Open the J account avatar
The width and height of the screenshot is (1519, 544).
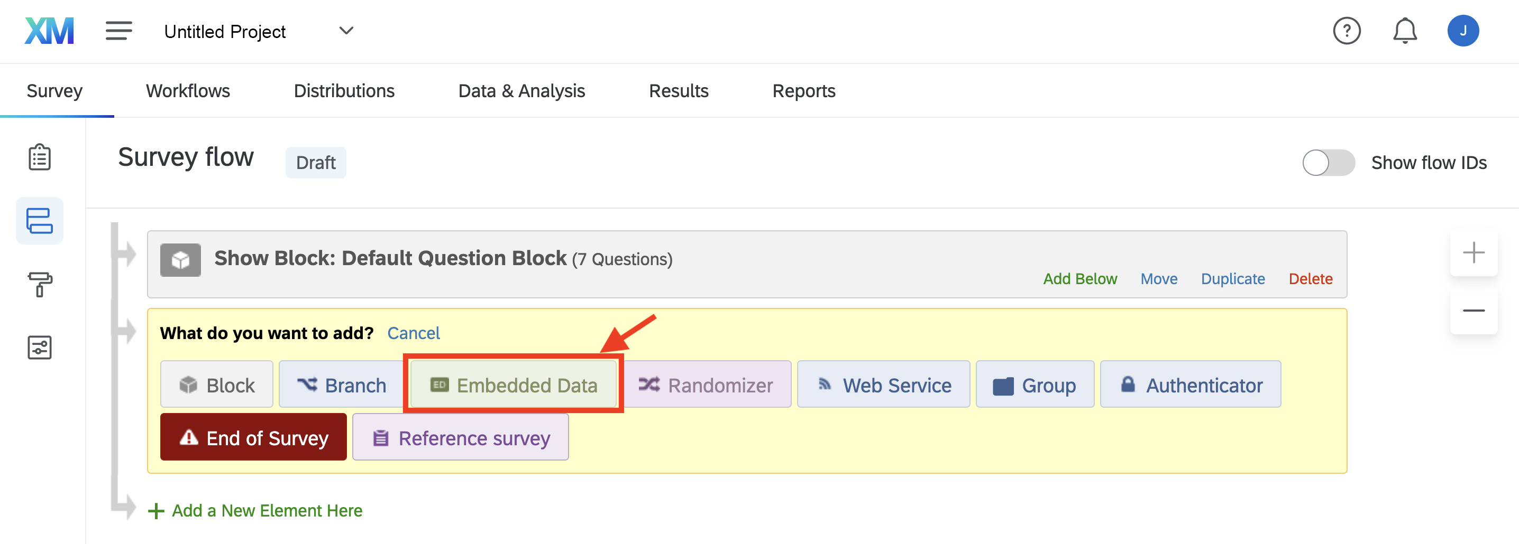point(1463,31)
